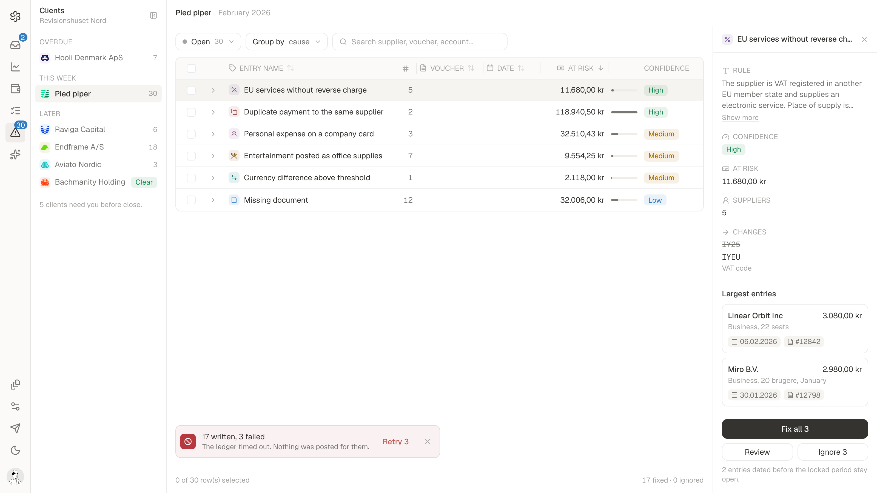Expand the Personal expense group chevron
Viewport: 877px width, 493px height.
213,134
